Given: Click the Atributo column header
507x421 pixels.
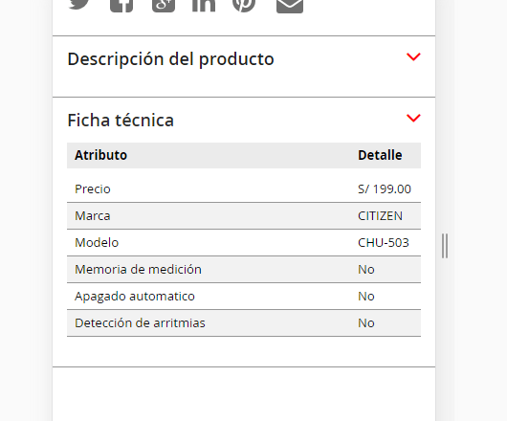Looking at the screenshot, I should [x=100, y=155].
